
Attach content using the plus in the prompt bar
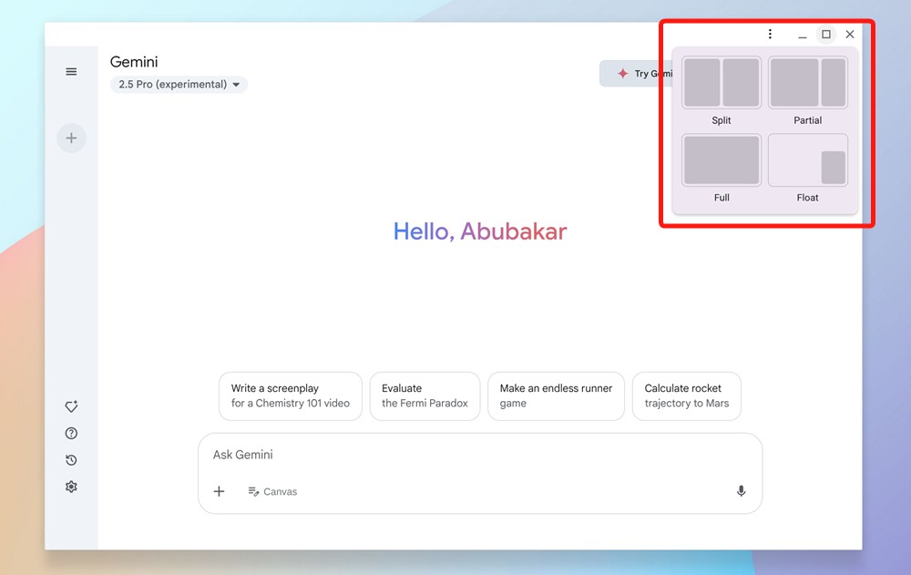[219, 490]
